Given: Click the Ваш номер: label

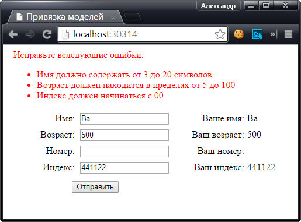Looking at the screenshot, I should click(221, 151).
